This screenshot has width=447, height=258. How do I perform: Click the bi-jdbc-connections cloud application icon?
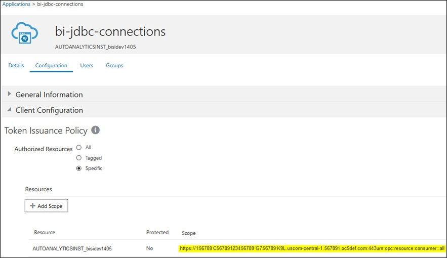click(26, 34)
